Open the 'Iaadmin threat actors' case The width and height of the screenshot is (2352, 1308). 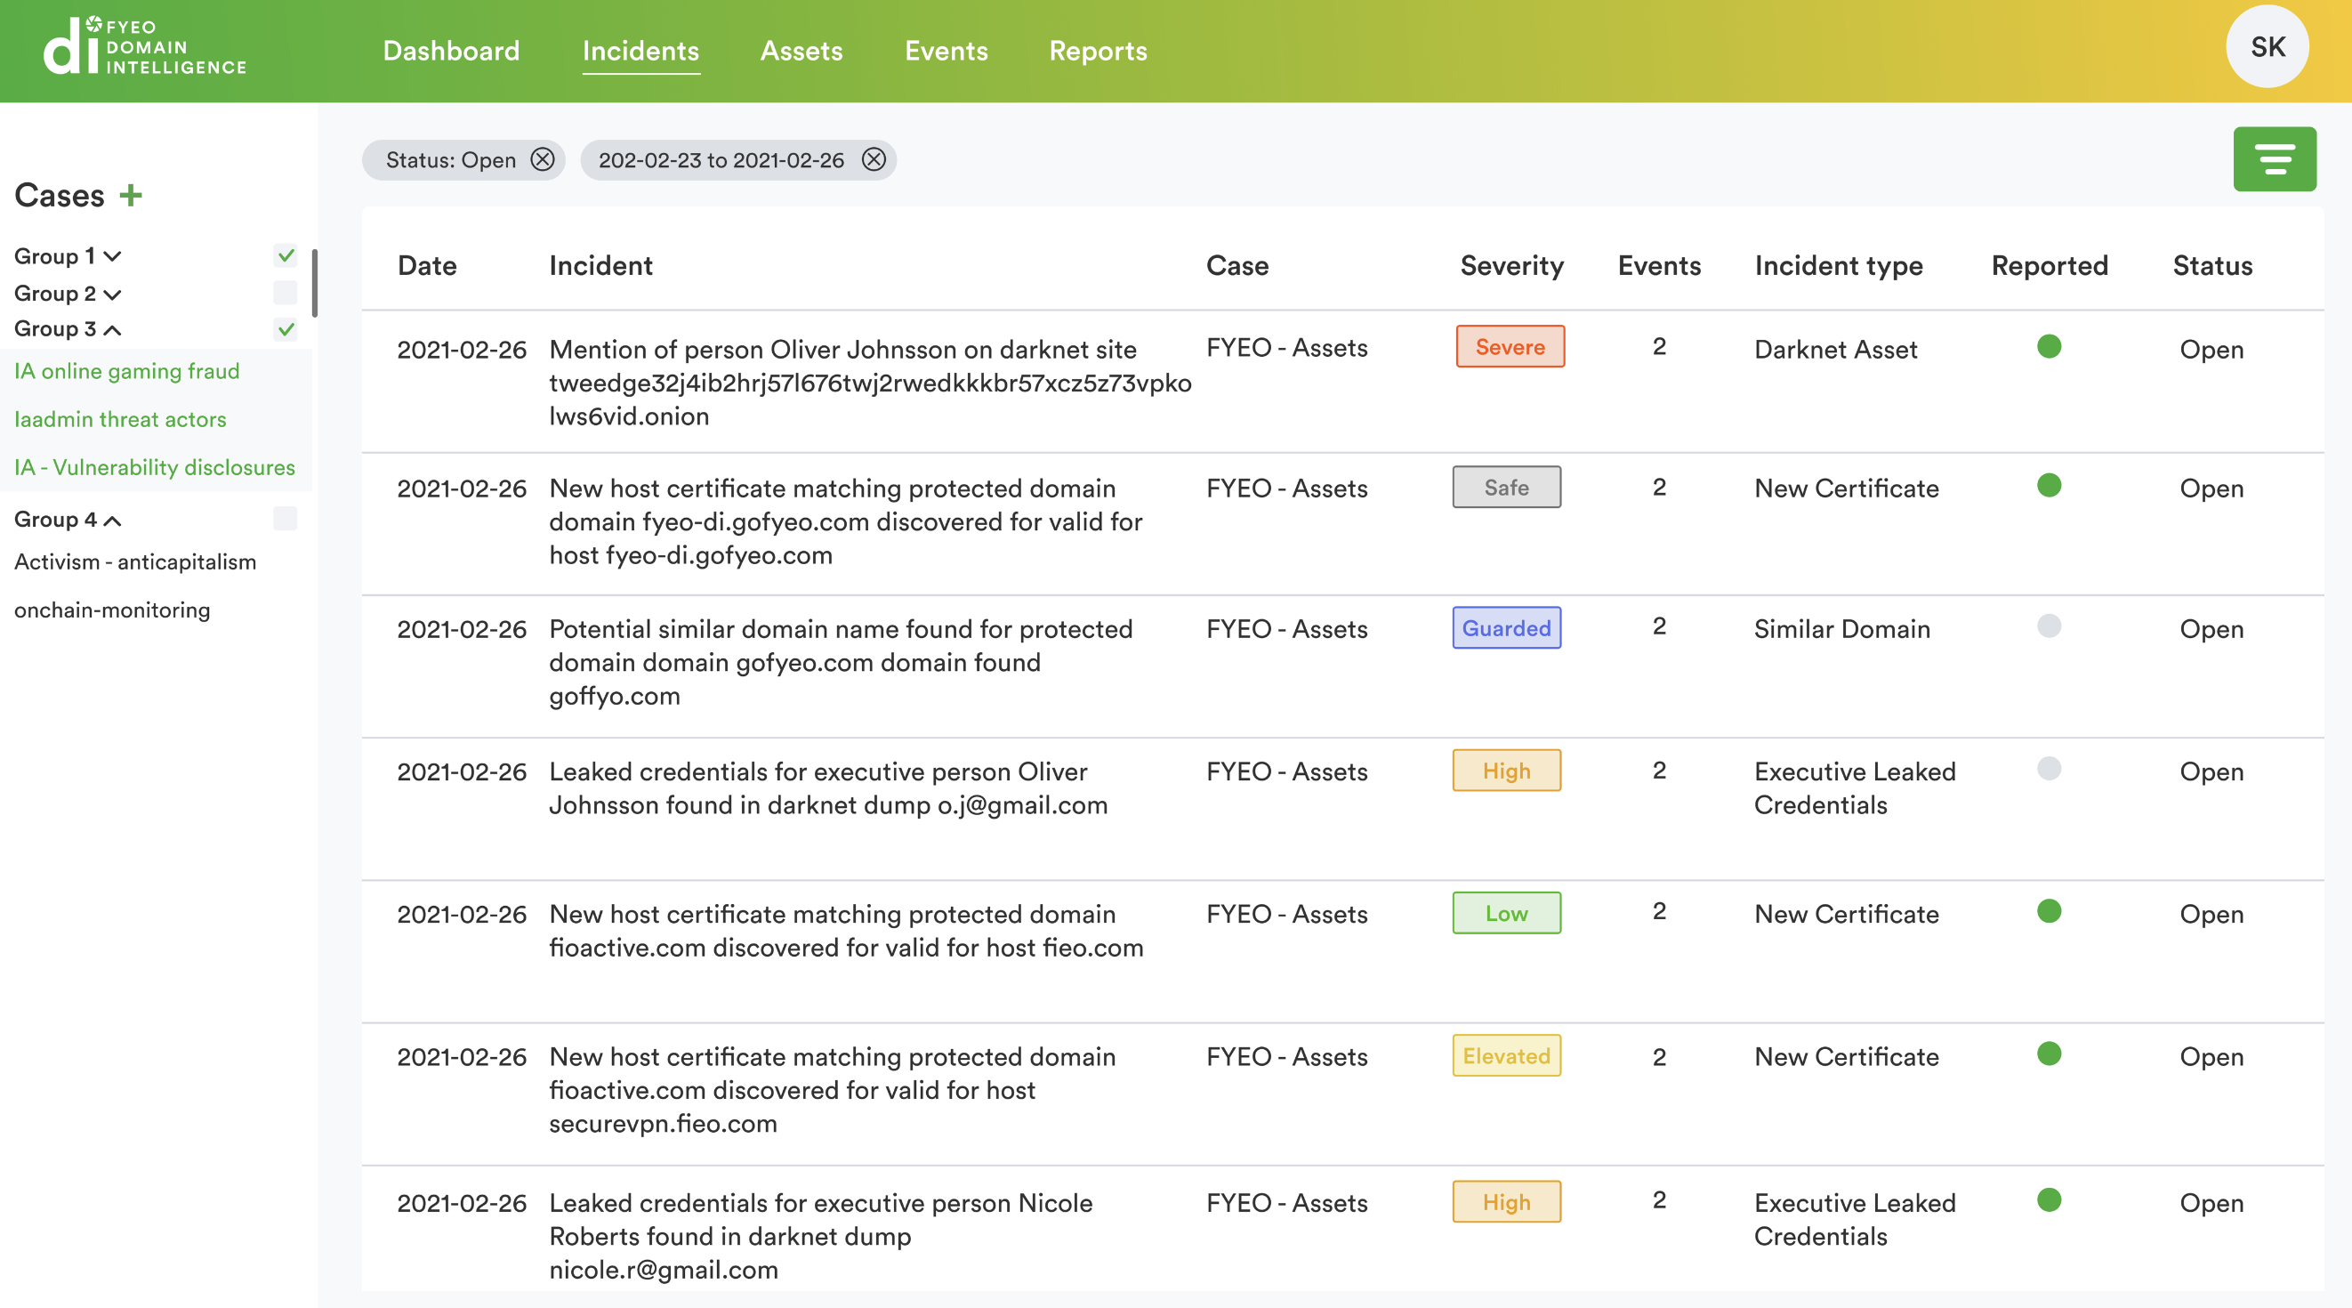pyautogui.click(x=120, y=419)
